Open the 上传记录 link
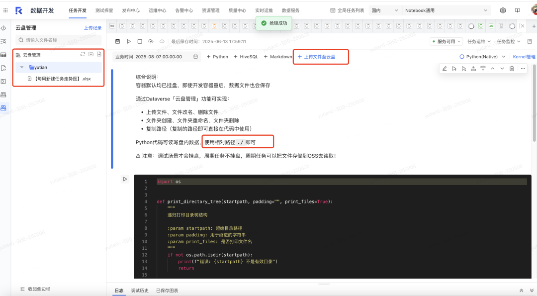 (x=93, y=28)
